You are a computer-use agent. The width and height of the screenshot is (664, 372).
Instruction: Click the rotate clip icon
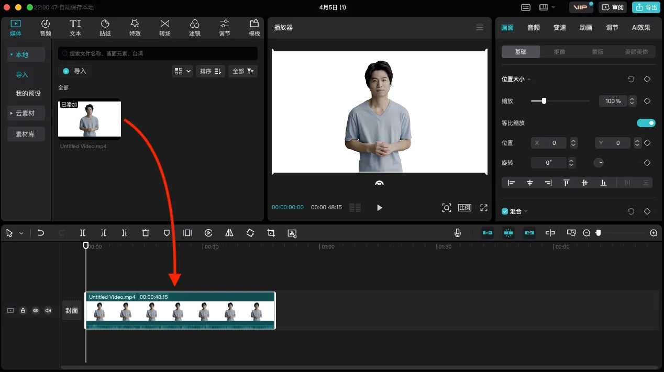(x=250, y=233)
